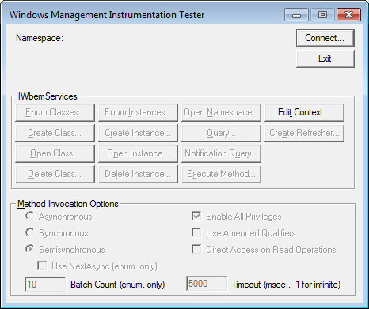Click the Enum Classes... button
Screen dimensions: 369x309
(x=55, y=112)
